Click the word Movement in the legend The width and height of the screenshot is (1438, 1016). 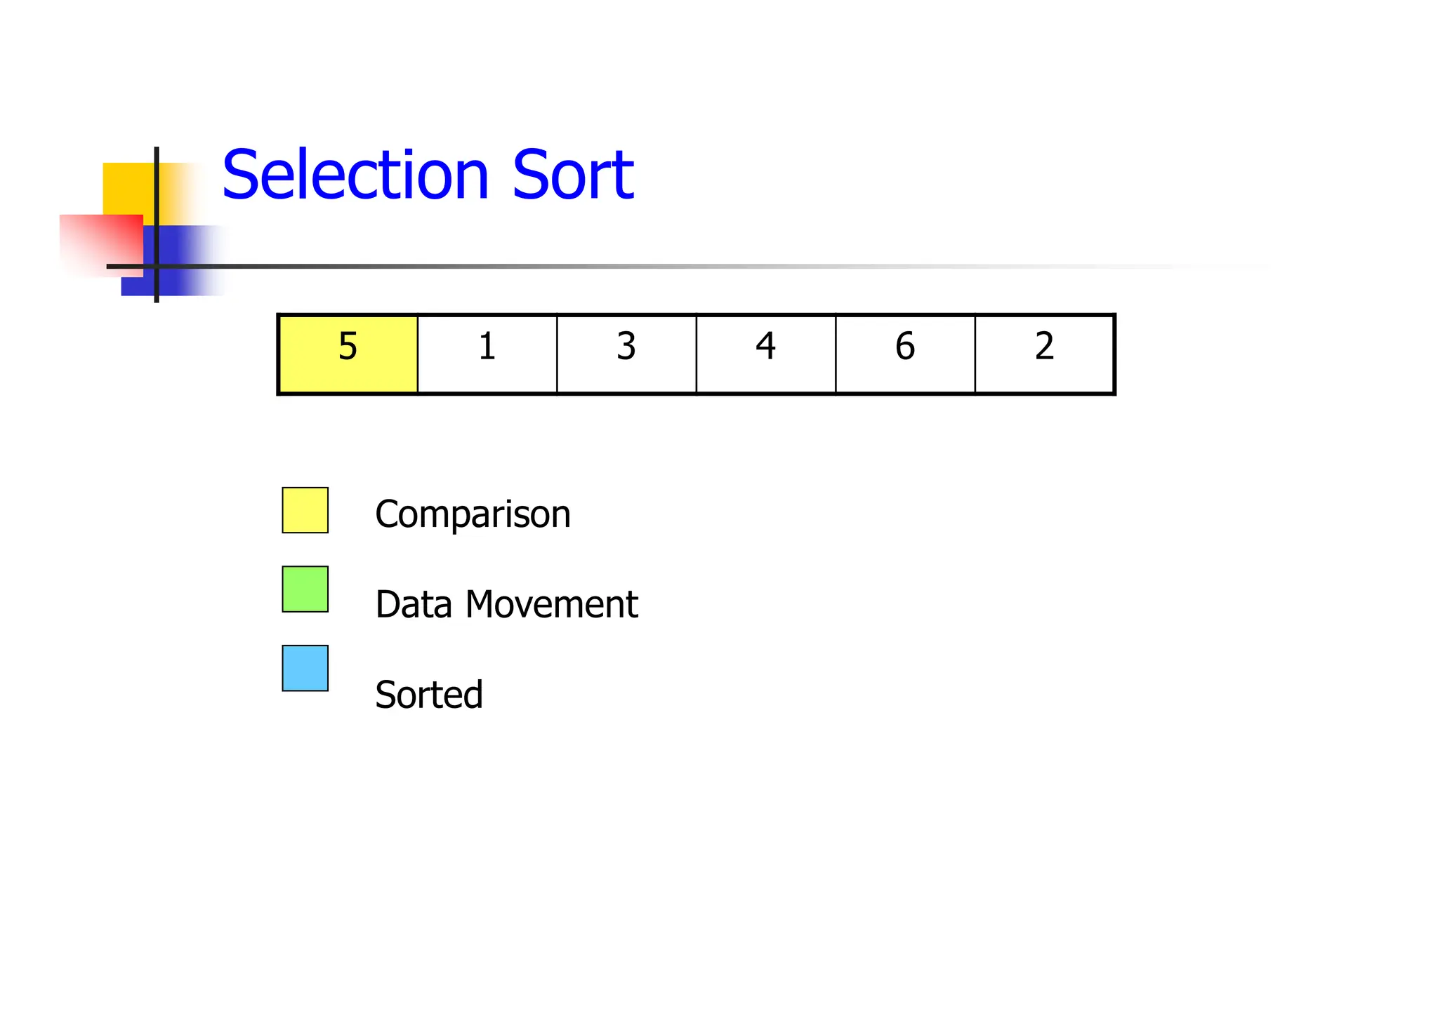point(551,604)
